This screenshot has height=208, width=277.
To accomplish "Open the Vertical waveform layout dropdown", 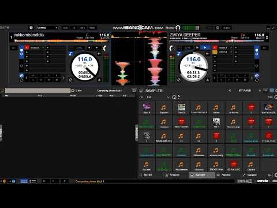I will 47,28.
